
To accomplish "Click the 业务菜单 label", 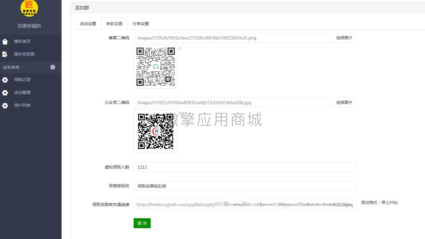I will click(x=11, y=67).
